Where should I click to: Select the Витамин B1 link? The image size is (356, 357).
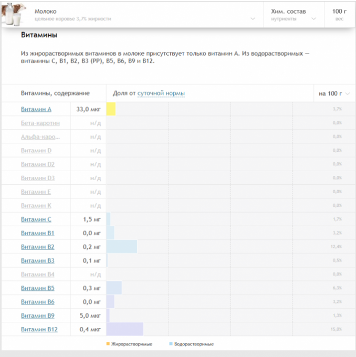(x=37, y=233)
